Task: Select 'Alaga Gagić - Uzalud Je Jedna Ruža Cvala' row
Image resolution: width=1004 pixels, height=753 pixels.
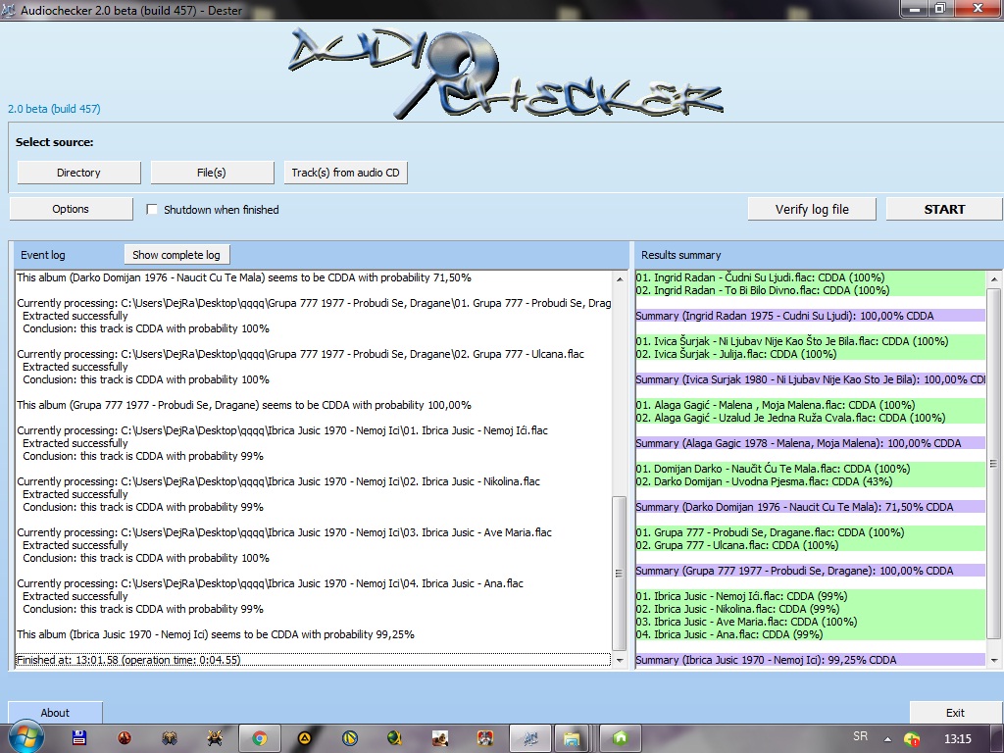Action: pos(811,418)
